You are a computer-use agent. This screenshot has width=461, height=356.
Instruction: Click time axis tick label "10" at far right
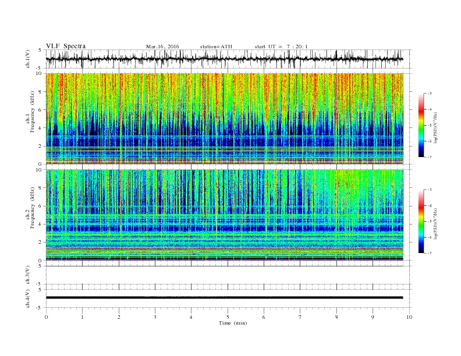coord(409,317)
